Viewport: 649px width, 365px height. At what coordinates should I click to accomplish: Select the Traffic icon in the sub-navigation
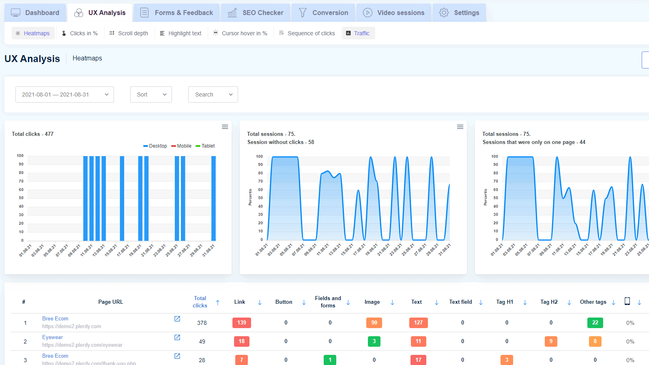(x=348, y=33)
